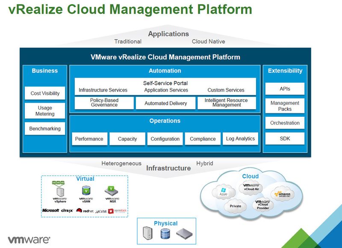Click the vCloud Provider cloud icon
The width and height of the screenshot is (342, 248).
pyautogui.click(x=263, y=205)
